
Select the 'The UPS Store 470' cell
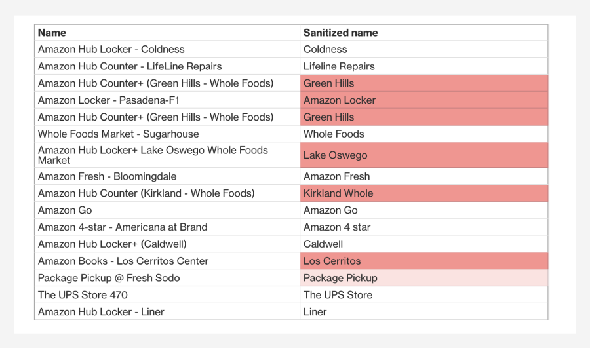[x=167, y=294]
